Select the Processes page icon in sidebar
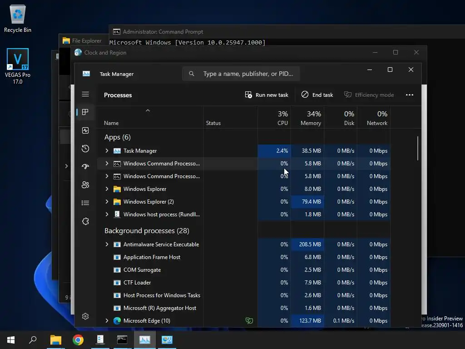The image size is (465, 349). point(85,112)
